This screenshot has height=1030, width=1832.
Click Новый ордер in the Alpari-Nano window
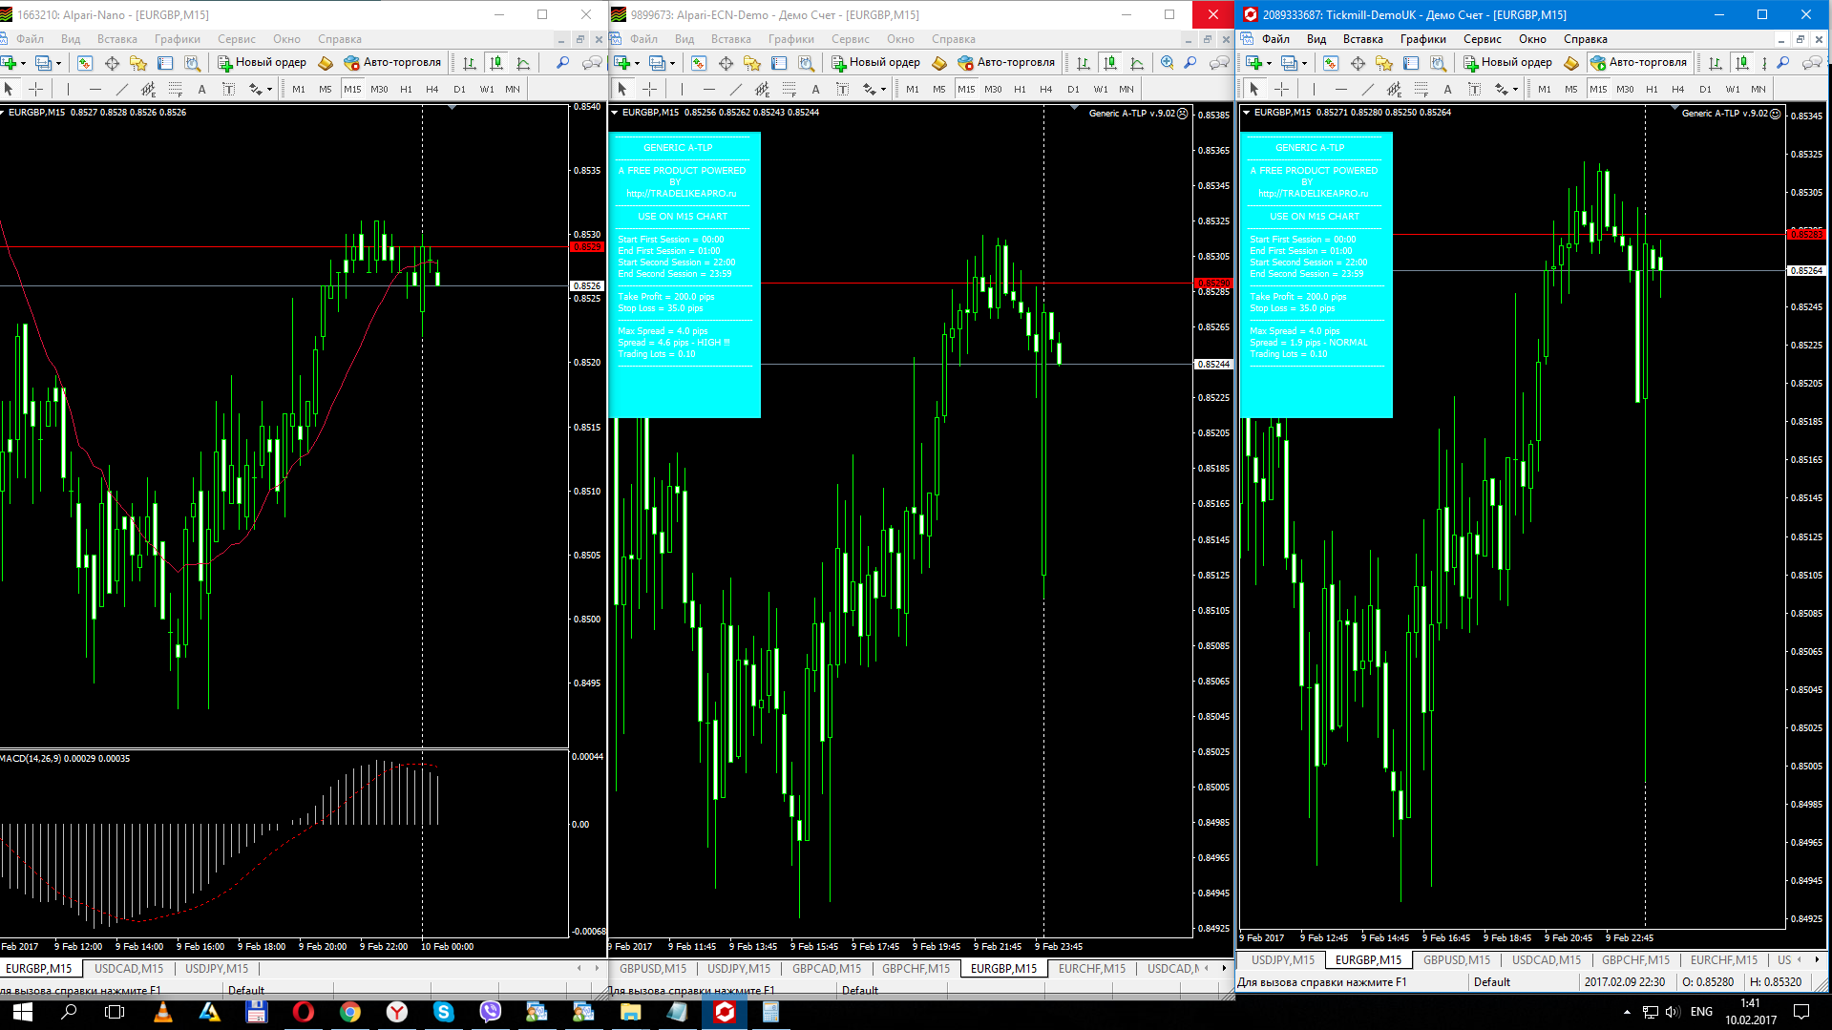point(263,63)
